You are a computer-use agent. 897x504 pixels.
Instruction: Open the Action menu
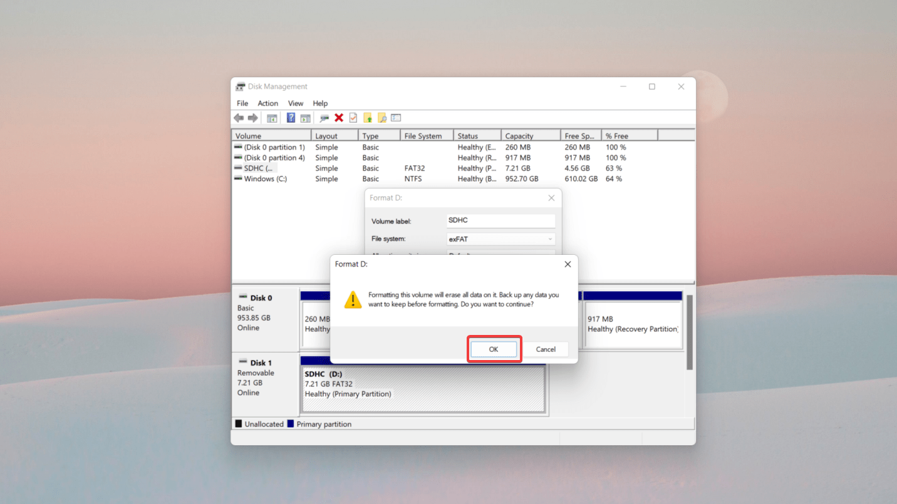coord(267,103)
